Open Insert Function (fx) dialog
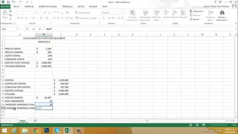 pyautogui.click(x=40, y=29)
